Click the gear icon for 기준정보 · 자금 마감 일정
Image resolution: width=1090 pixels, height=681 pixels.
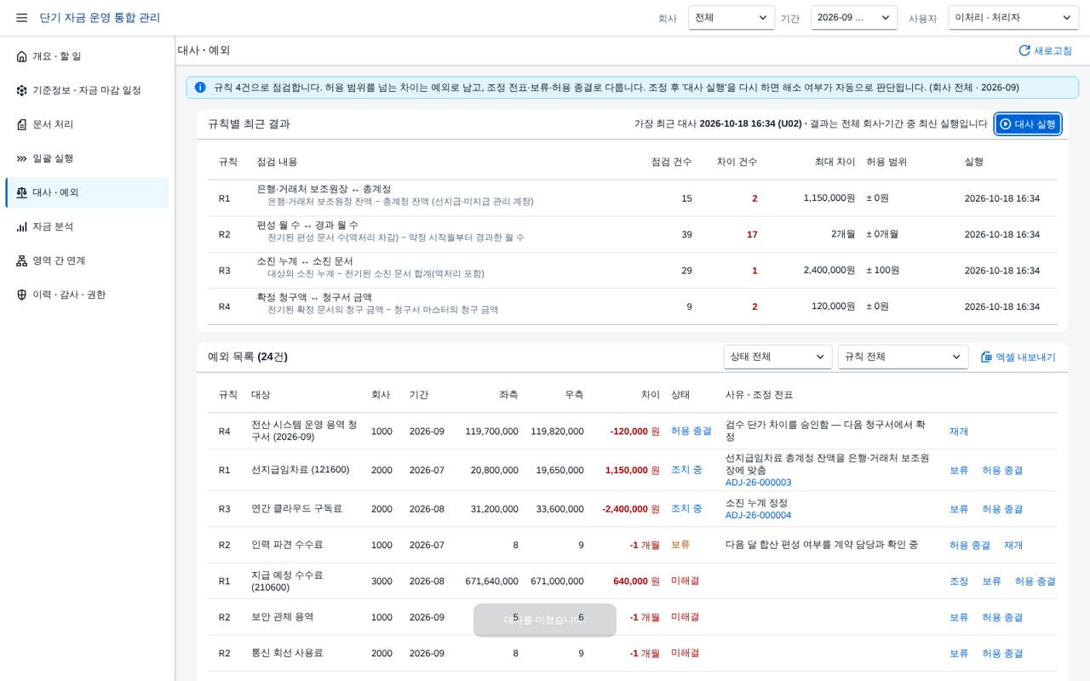pyautogui.click(x=22, y=90)
